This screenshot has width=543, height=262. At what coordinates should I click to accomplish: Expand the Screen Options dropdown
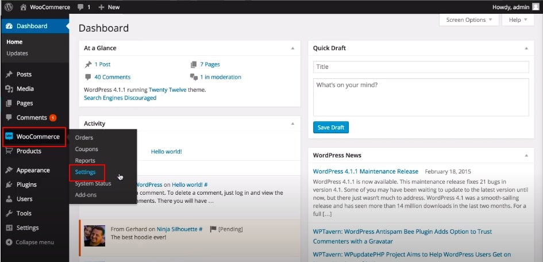(469, 20)
